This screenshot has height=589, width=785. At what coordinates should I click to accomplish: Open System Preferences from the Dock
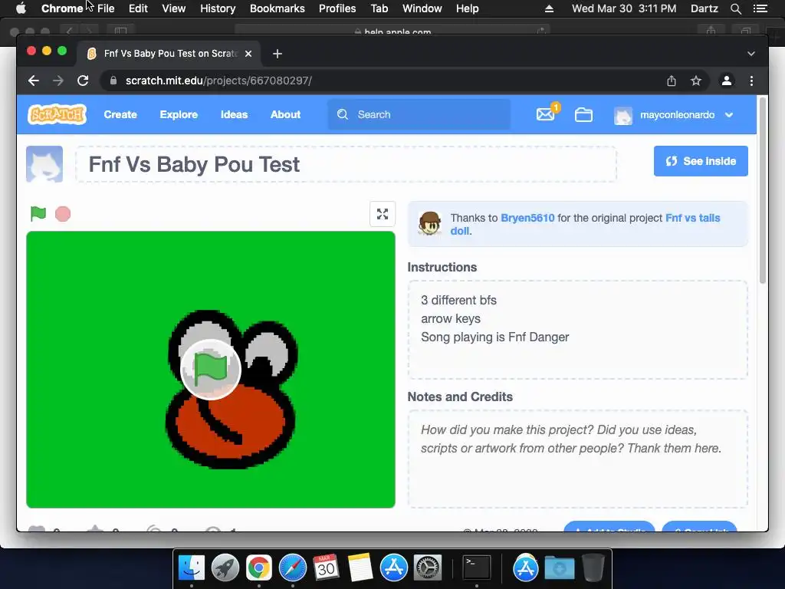tap(428, 568)
